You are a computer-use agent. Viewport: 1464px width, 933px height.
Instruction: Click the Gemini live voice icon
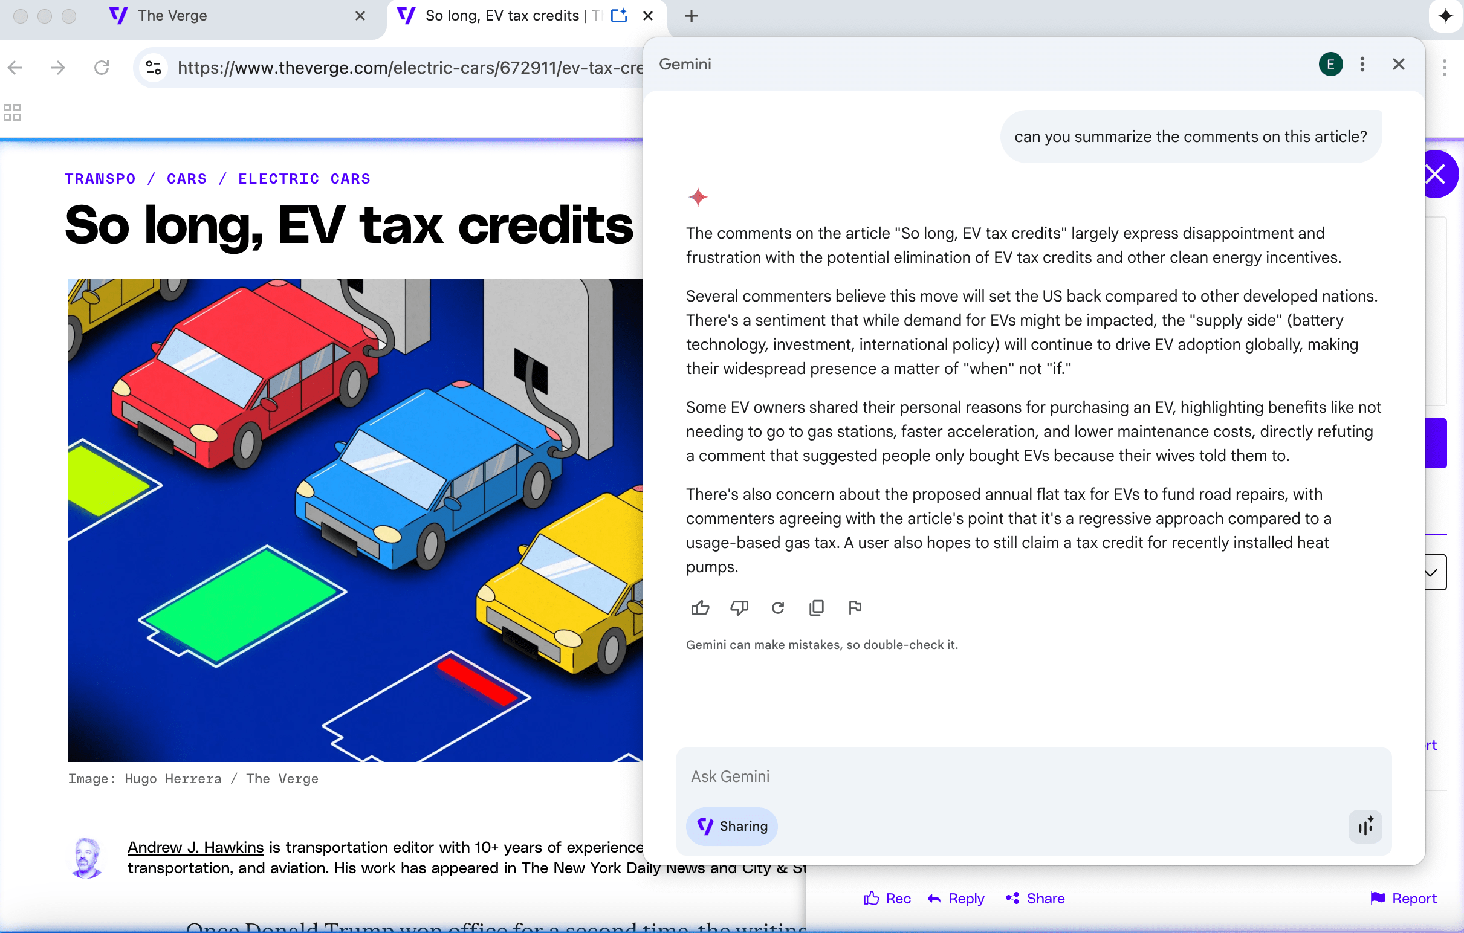[x=1365, y=826]
